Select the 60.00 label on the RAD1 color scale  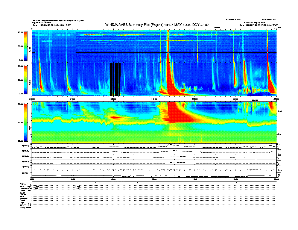tap(20, 66)
